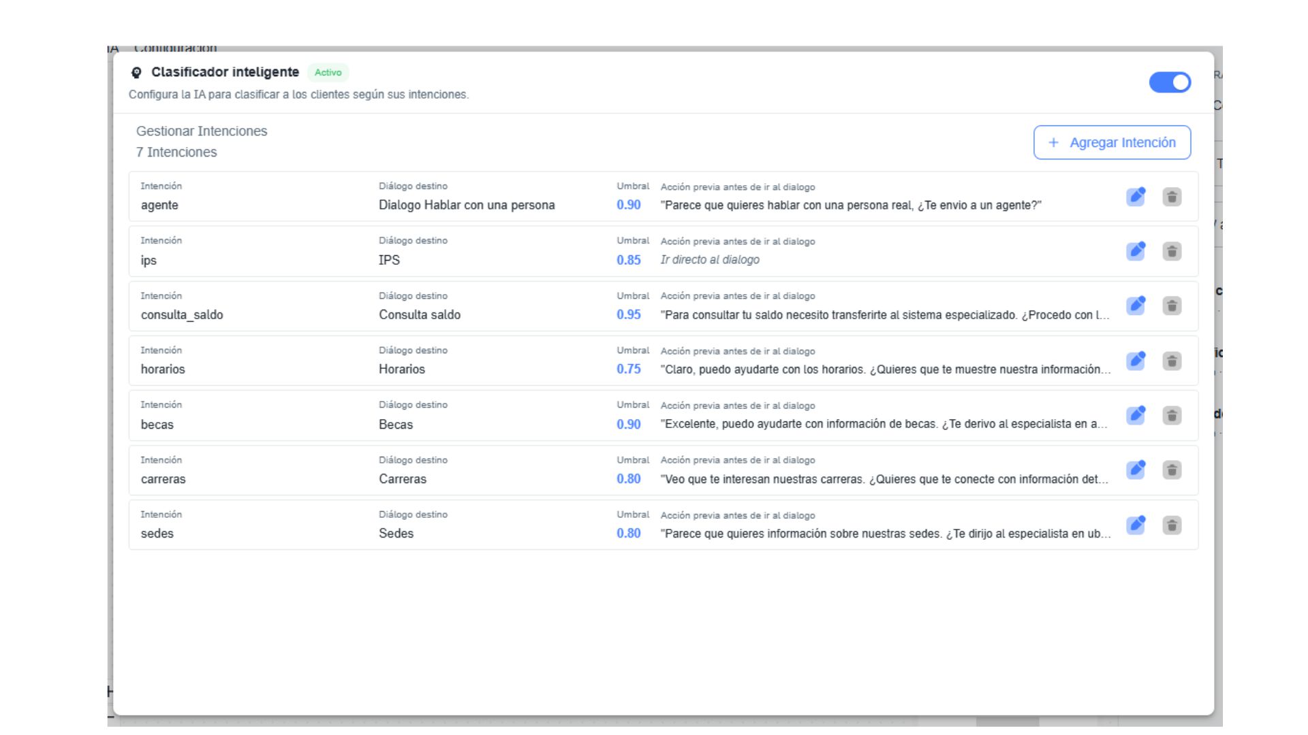This screenshot has width=1308, height=735.
Task: Click the 0.95 umbral value for consulta_saldo
Action: point(628,314)
